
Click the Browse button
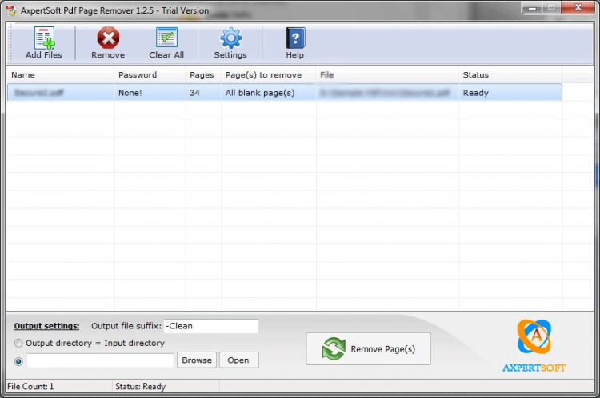click(x=197, y=360)
